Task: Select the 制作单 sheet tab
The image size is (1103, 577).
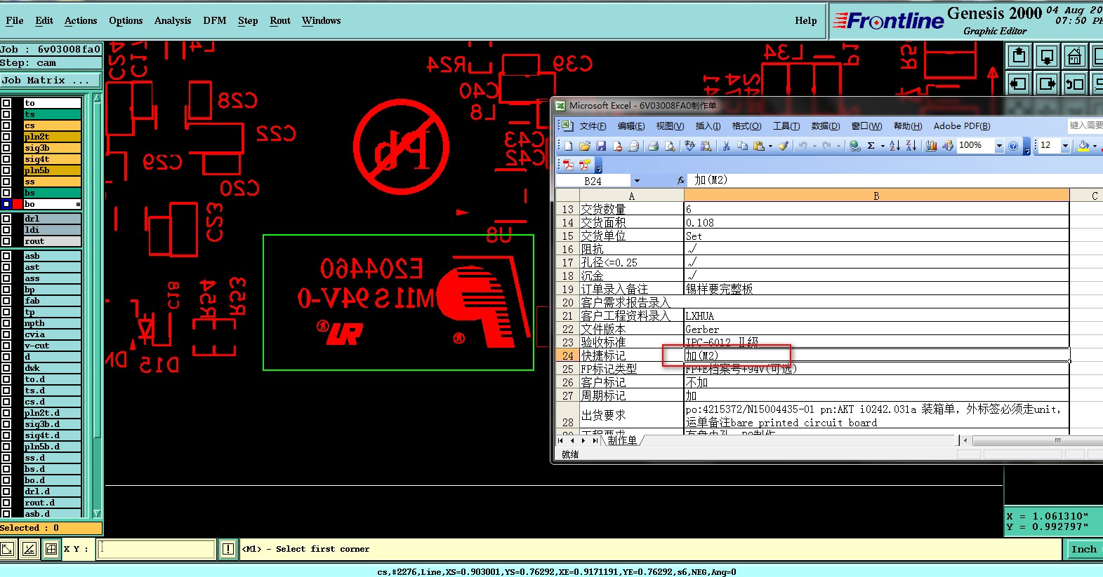Action: 622,440
